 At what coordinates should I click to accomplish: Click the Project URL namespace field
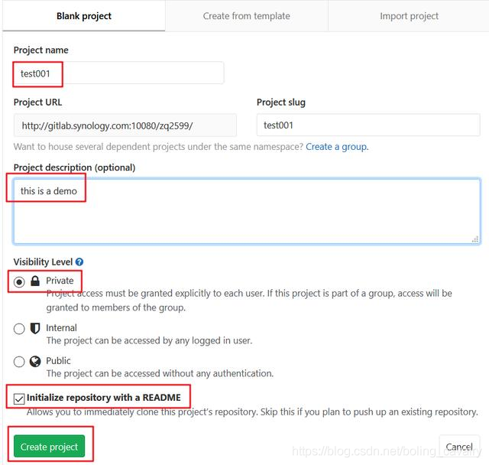(125, 125)
